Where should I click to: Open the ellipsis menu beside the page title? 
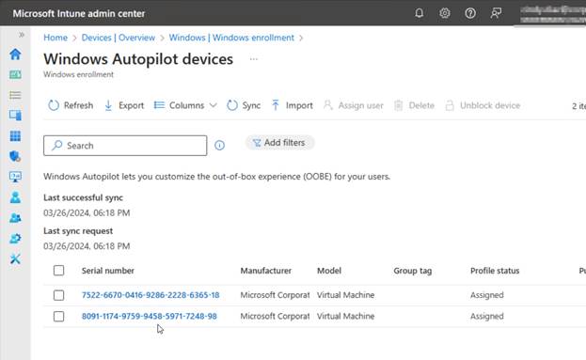pyautogui.click(x=254, y=59)
